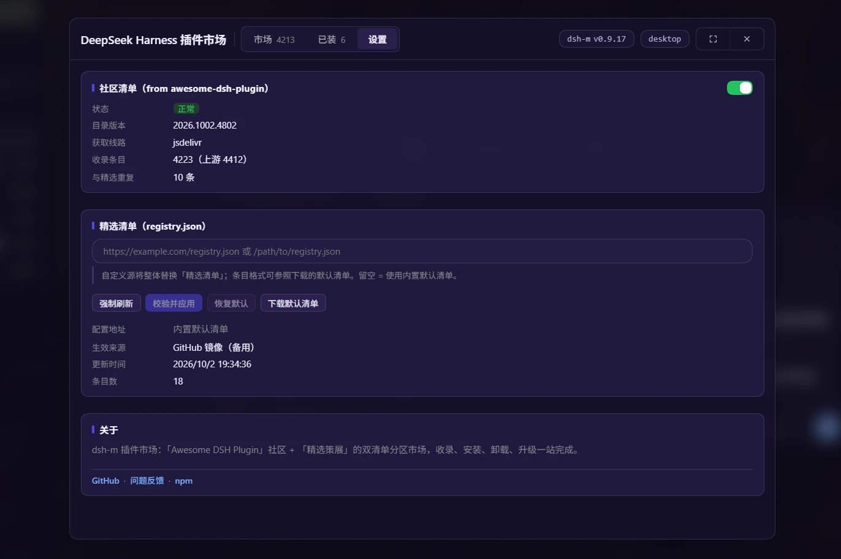The width and height of the screenshot is (841, 559).
Task: Click the DeepSeek Harness 插件市场 title
Action: [x=153, y=40]
